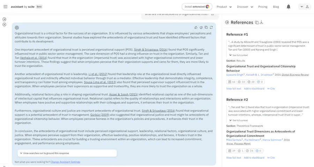314x167 pixels.
Task: Open the Discover dropdown menu
Action: [245, 7]
